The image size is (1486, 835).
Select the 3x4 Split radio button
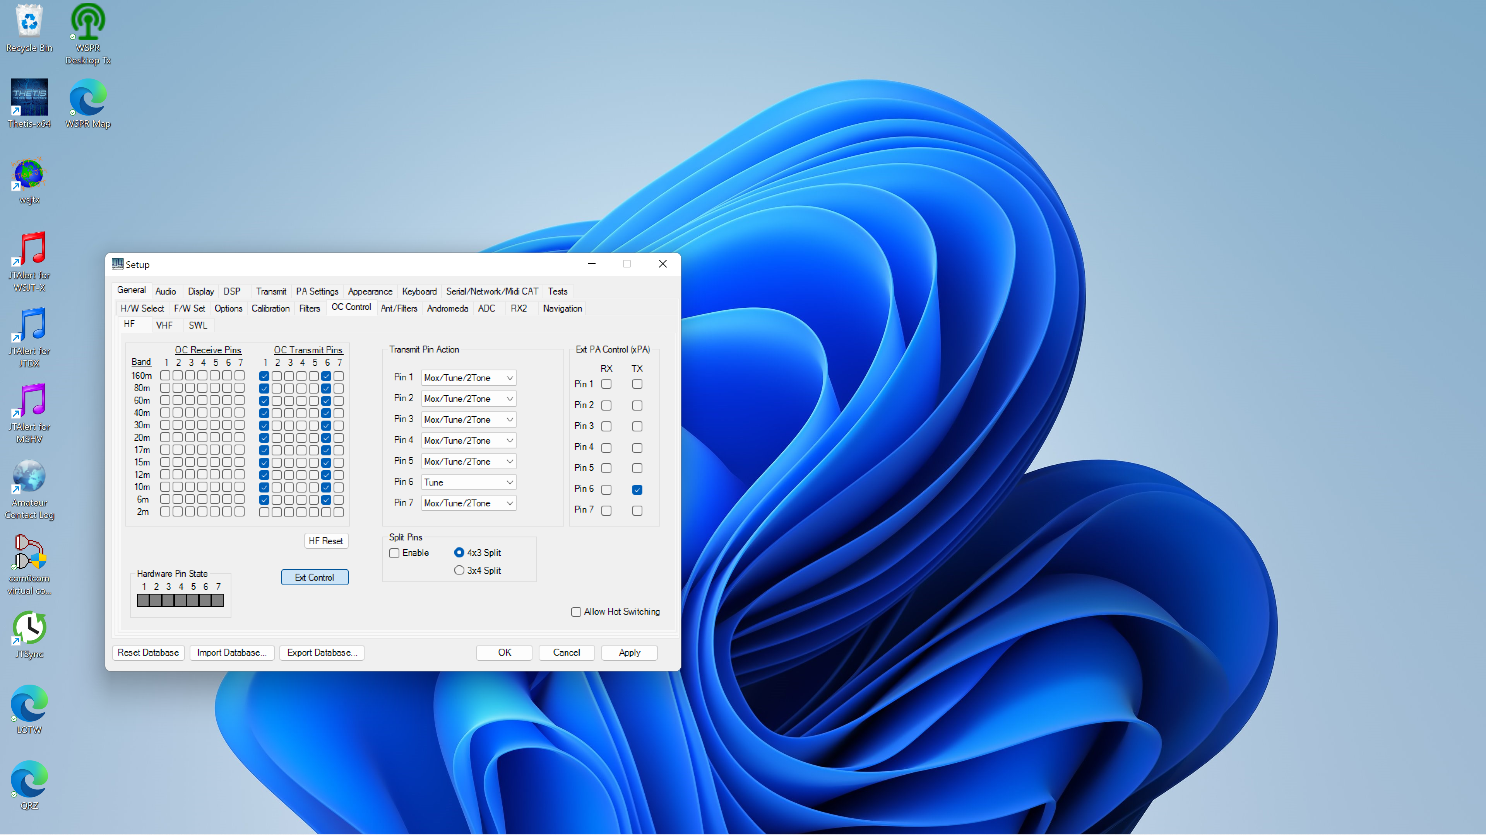[x=459, y=571]
